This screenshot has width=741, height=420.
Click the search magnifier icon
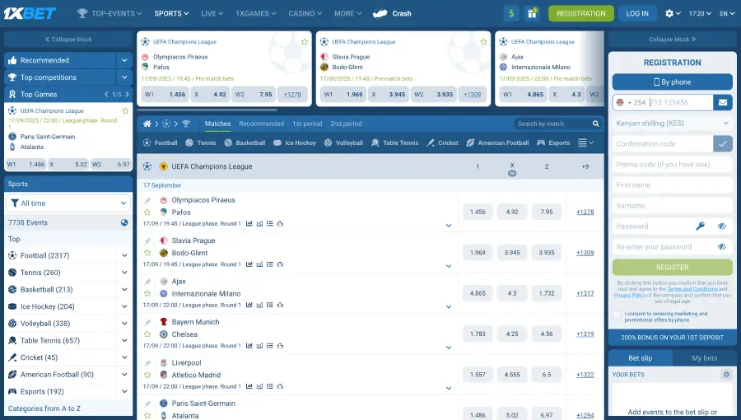(595, 124)
